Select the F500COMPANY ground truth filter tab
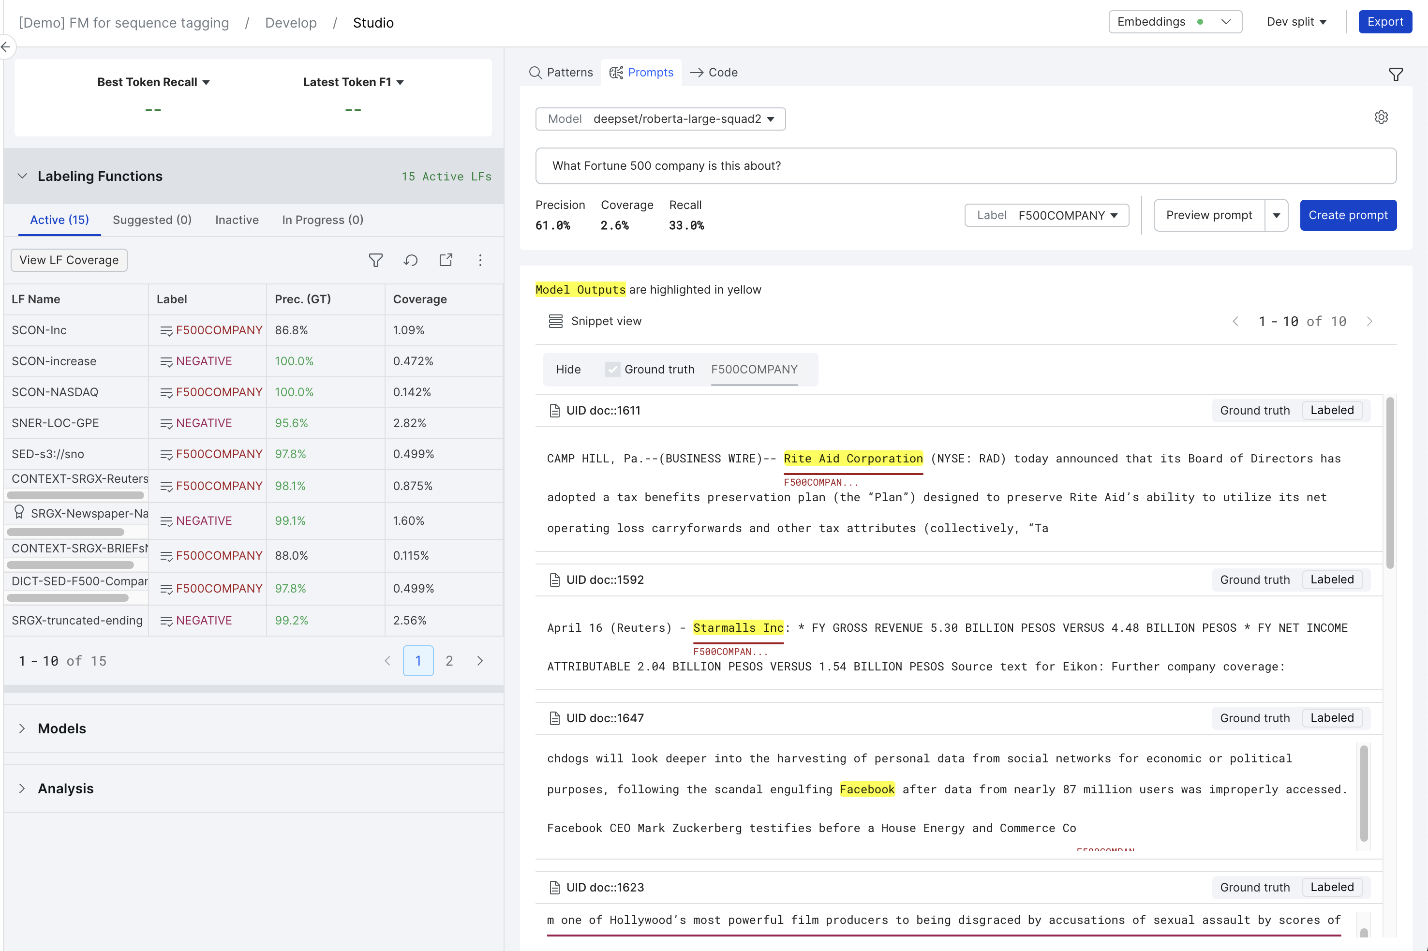The height and width of the screenshot is (951, 1428). [754, 370]
